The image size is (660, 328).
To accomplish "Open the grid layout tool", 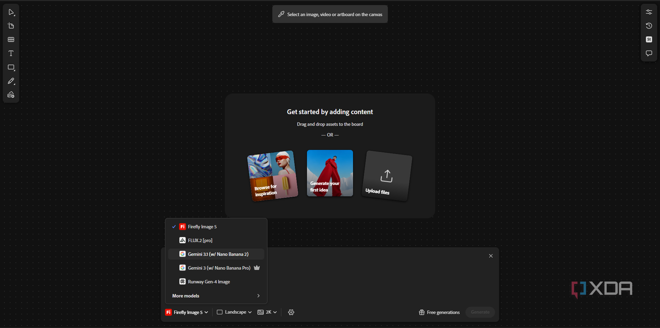I will tap(11, 40).
